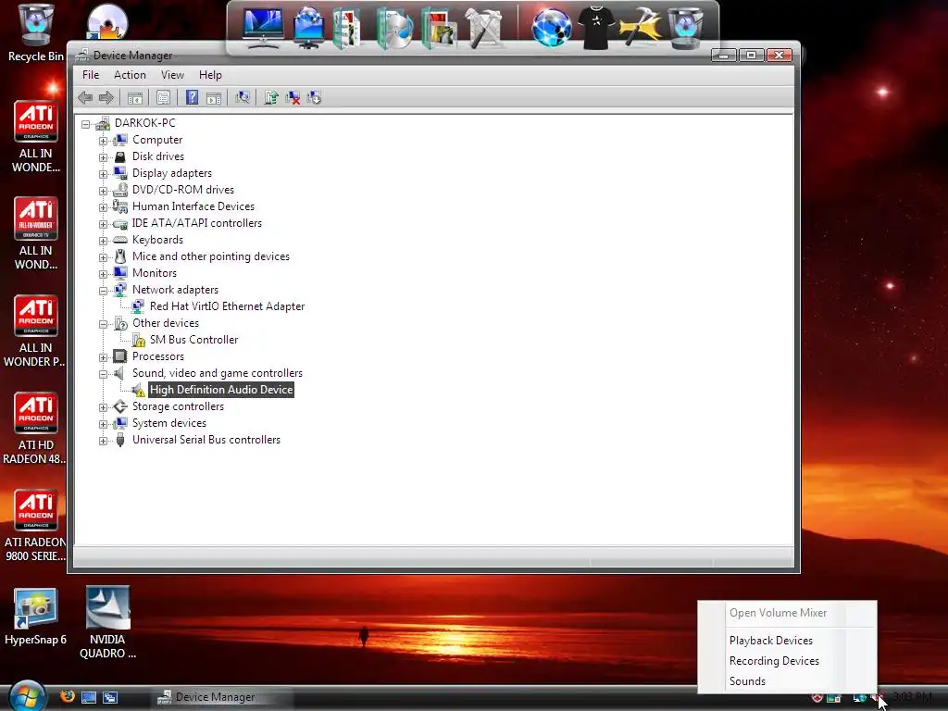The image size is (948, 711).
Task: Select Red Hat VirtIO Ethernet Adapter
Action: (227, 306)
